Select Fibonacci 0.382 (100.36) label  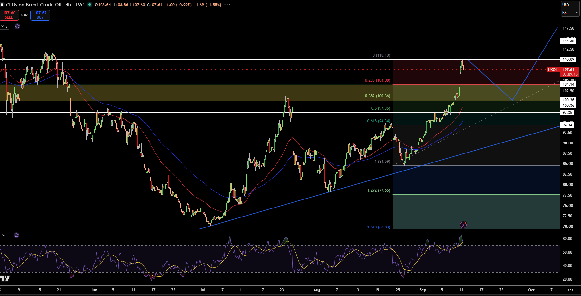click(x=377, y=96)
